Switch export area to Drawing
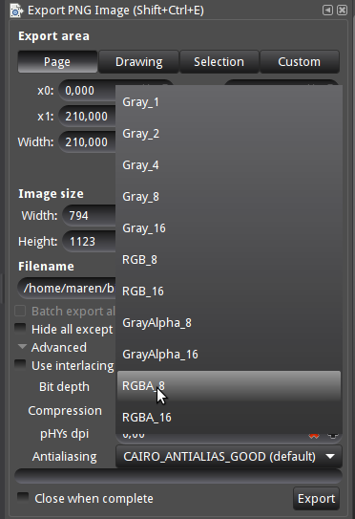355x519 pixels. click(138, 62)
